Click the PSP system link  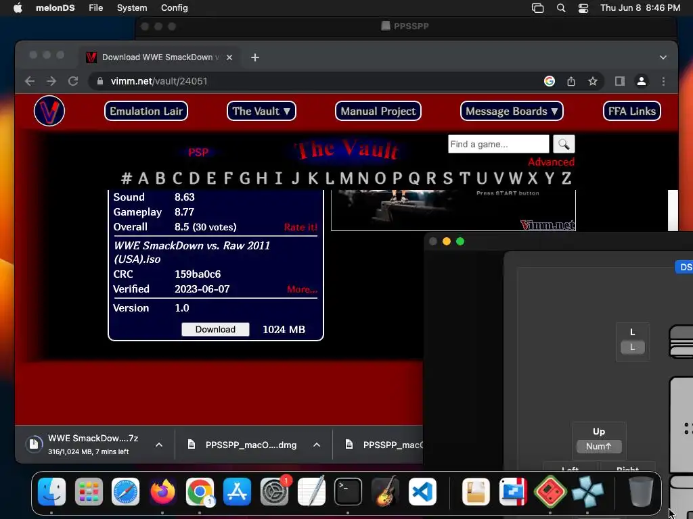(198, 152)
